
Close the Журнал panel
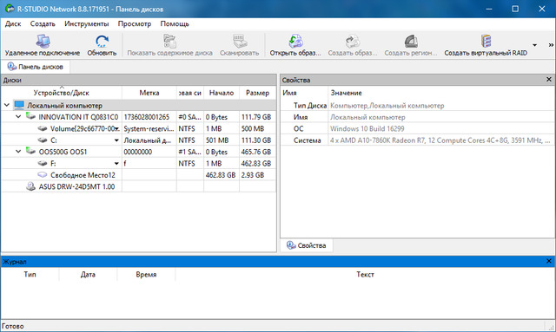click(x=548, y=261)
